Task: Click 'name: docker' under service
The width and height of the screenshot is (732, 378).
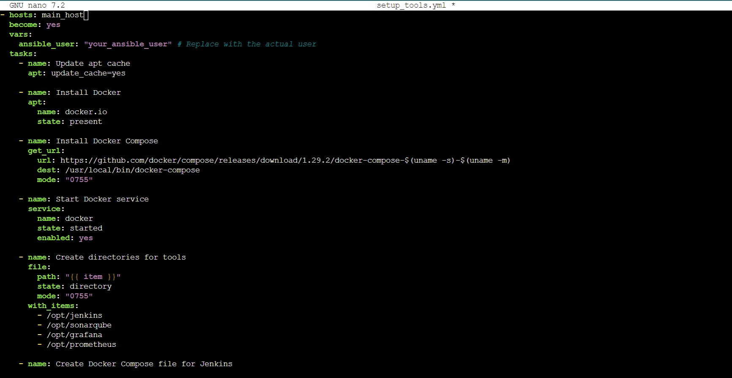Action: 65,219
